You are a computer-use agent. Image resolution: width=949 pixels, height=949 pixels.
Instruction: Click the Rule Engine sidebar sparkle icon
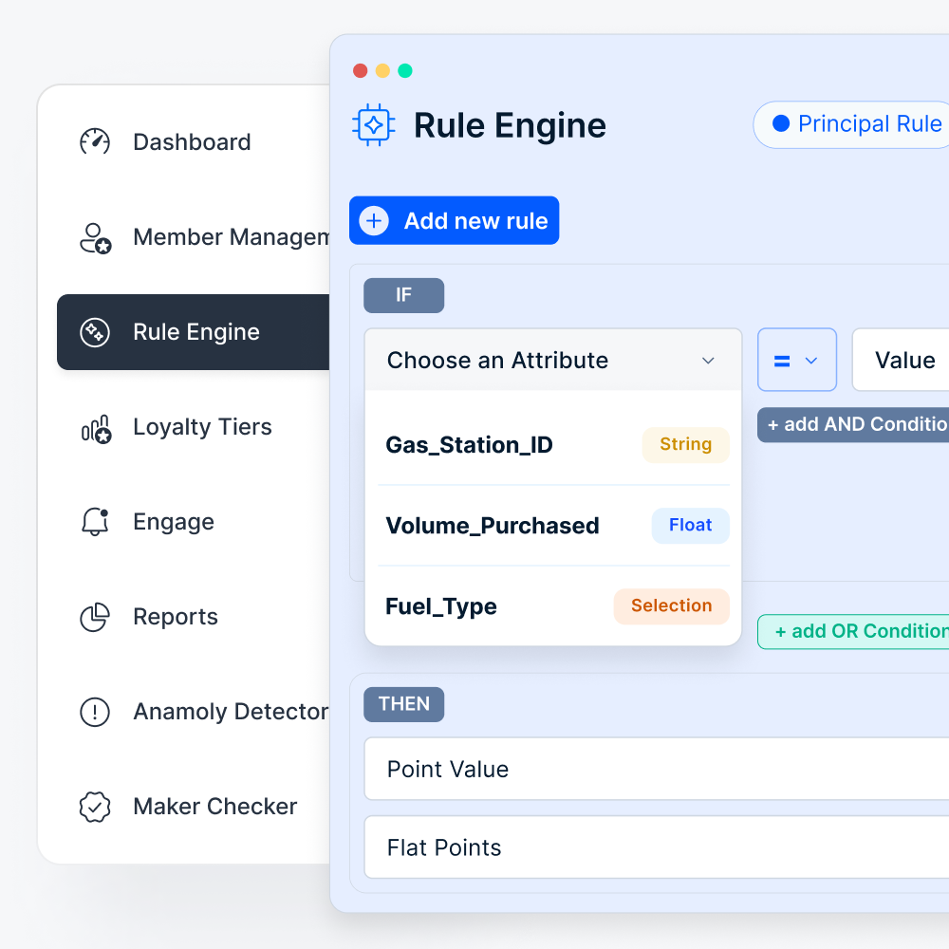95,332
